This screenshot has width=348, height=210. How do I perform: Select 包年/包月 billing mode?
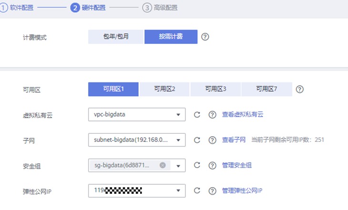click(x=116, y=37)
